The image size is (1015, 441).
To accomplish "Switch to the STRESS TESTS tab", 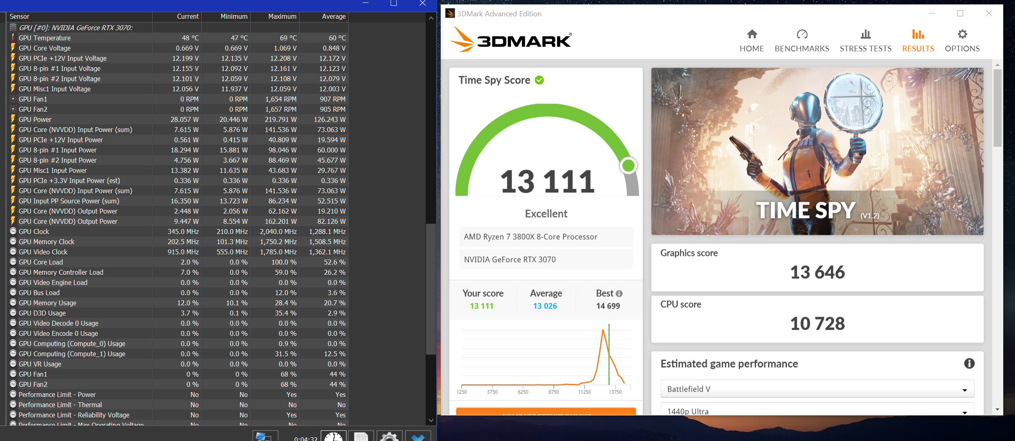I will (x=866, y=41).
